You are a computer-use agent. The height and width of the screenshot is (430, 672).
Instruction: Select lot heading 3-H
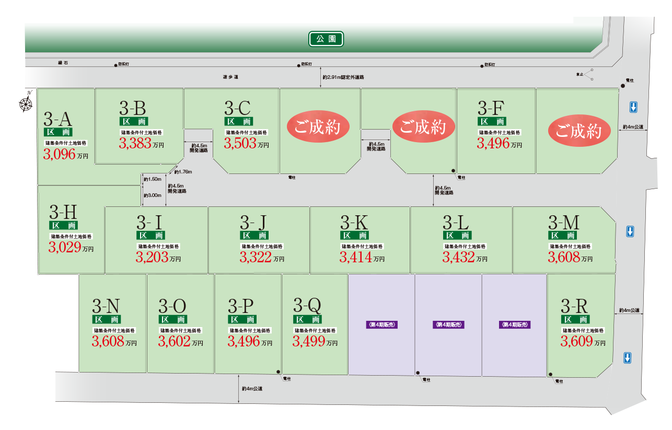pyautogui.click(x=63, y=212)
